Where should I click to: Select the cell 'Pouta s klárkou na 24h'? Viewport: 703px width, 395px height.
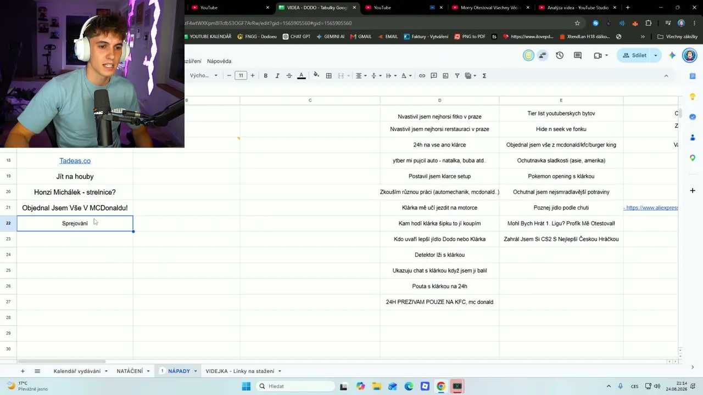(439, 286)
